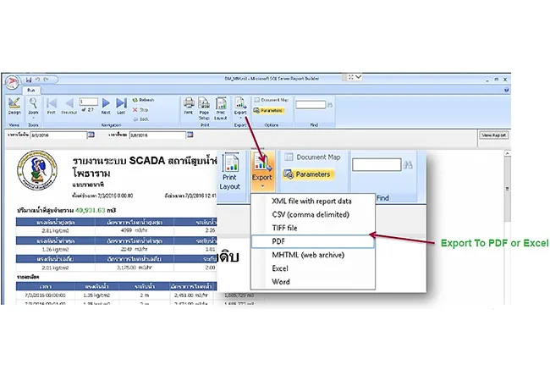Click the current page number box

[88, 102]
